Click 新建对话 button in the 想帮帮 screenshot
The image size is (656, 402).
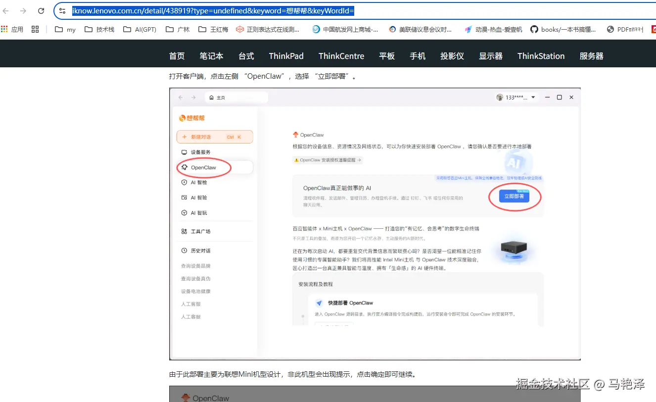coord(215,137)
